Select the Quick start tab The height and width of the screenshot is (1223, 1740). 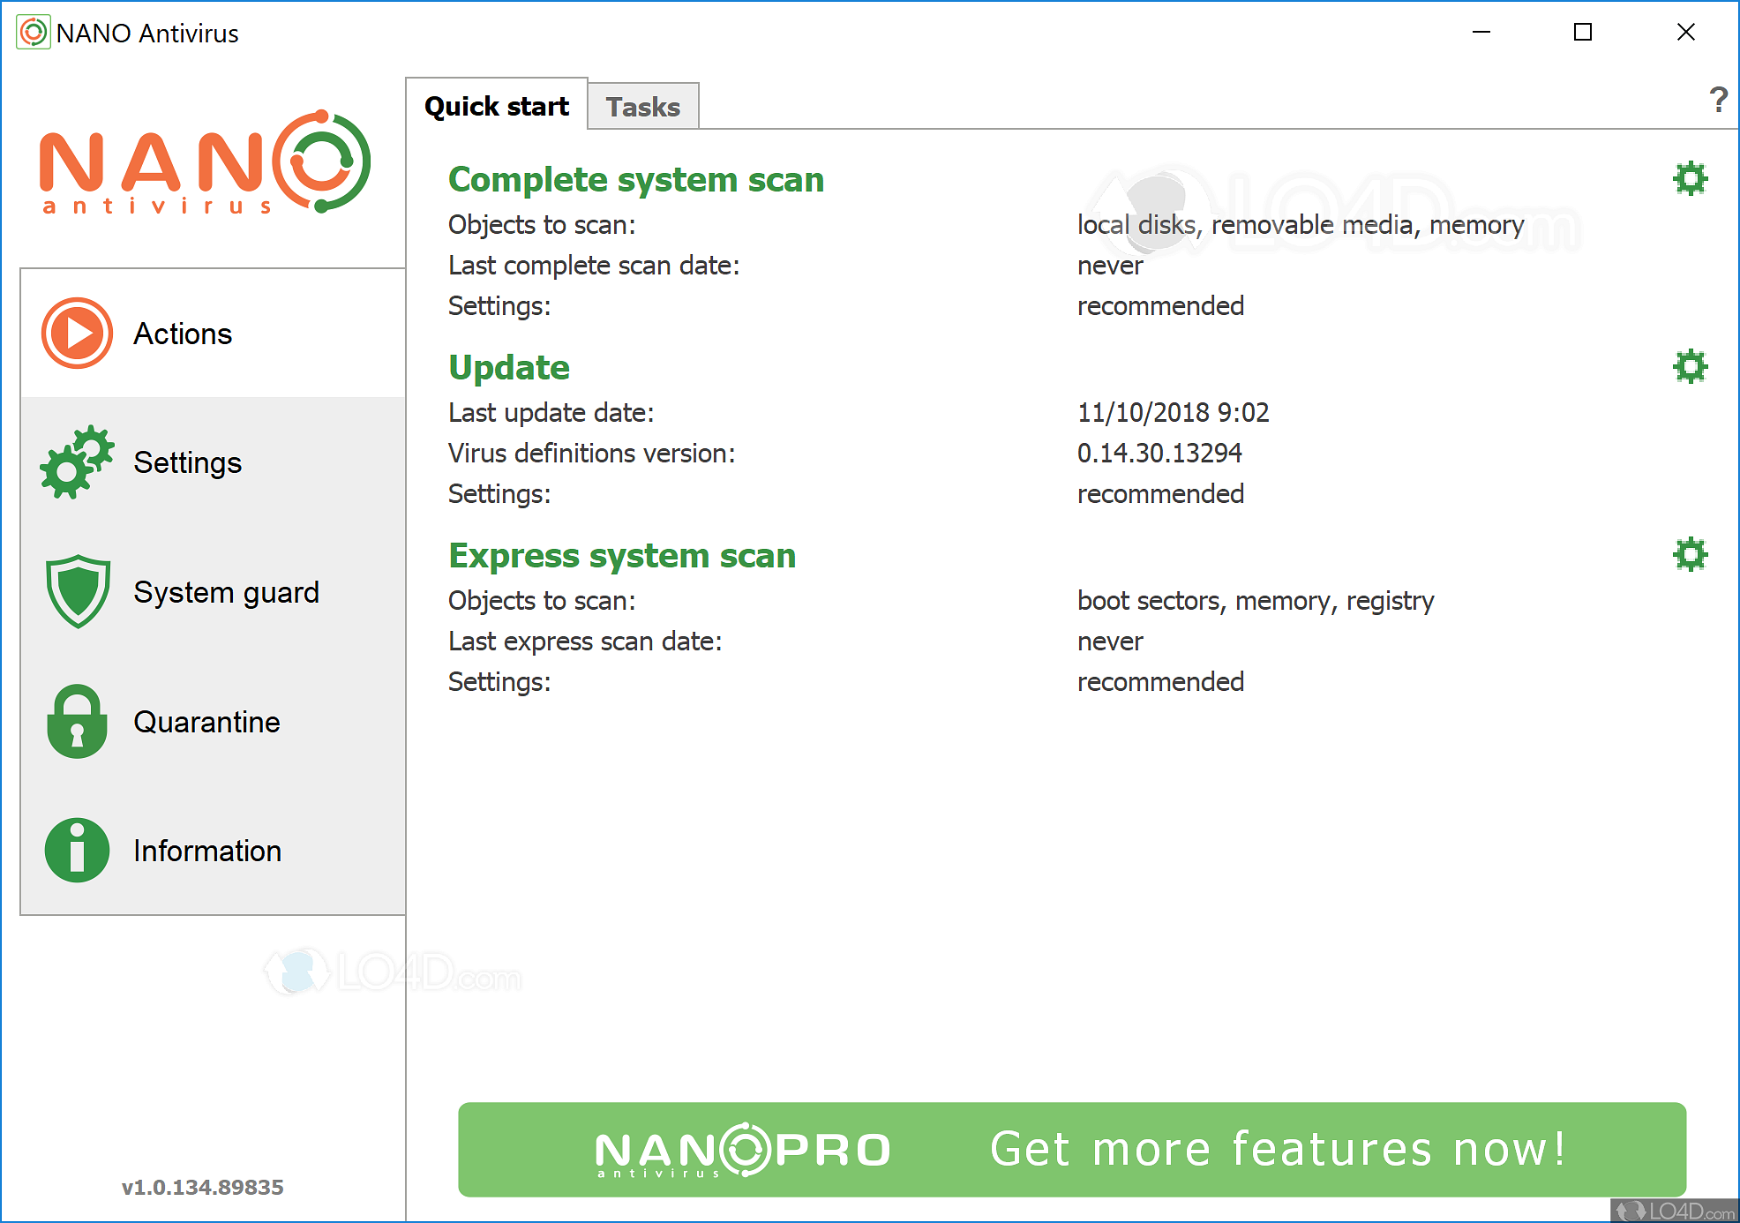click(x=497, y=106)
